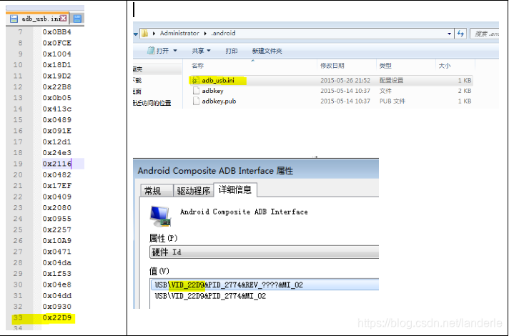Click the 新建文件夹 button
This screenshot has width=509, height=336.
click(x=267, y=51)
